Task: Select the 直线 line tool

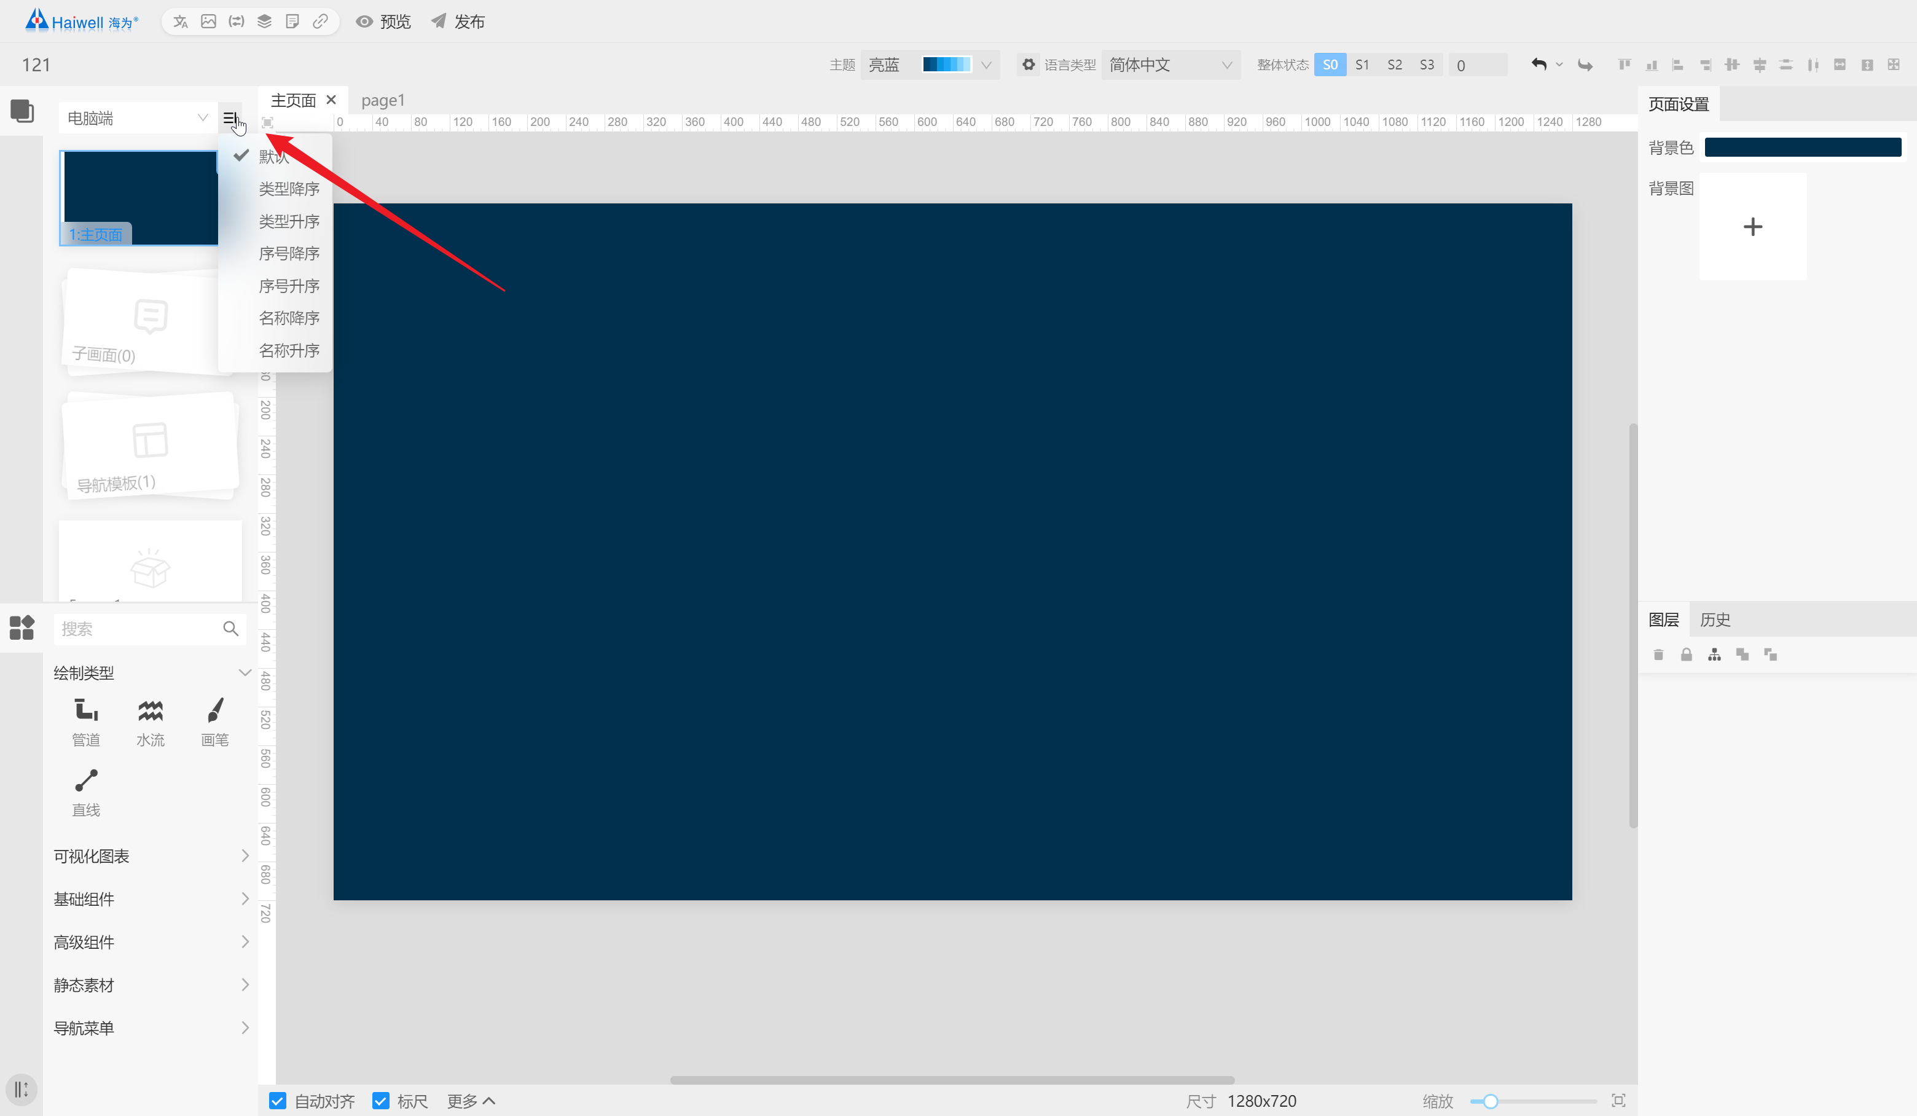Action: [x=86, y=793]
